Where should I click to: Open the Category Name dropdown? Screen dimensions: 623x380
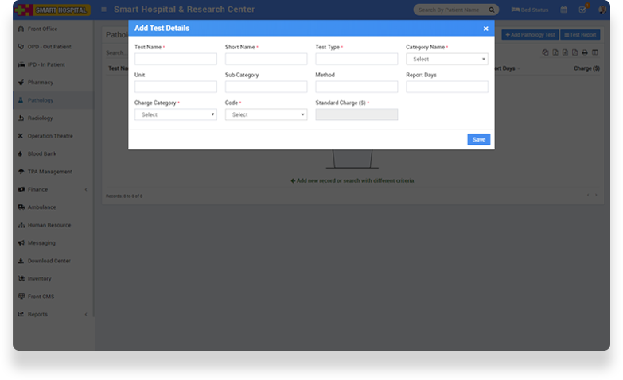pos(446,59)
